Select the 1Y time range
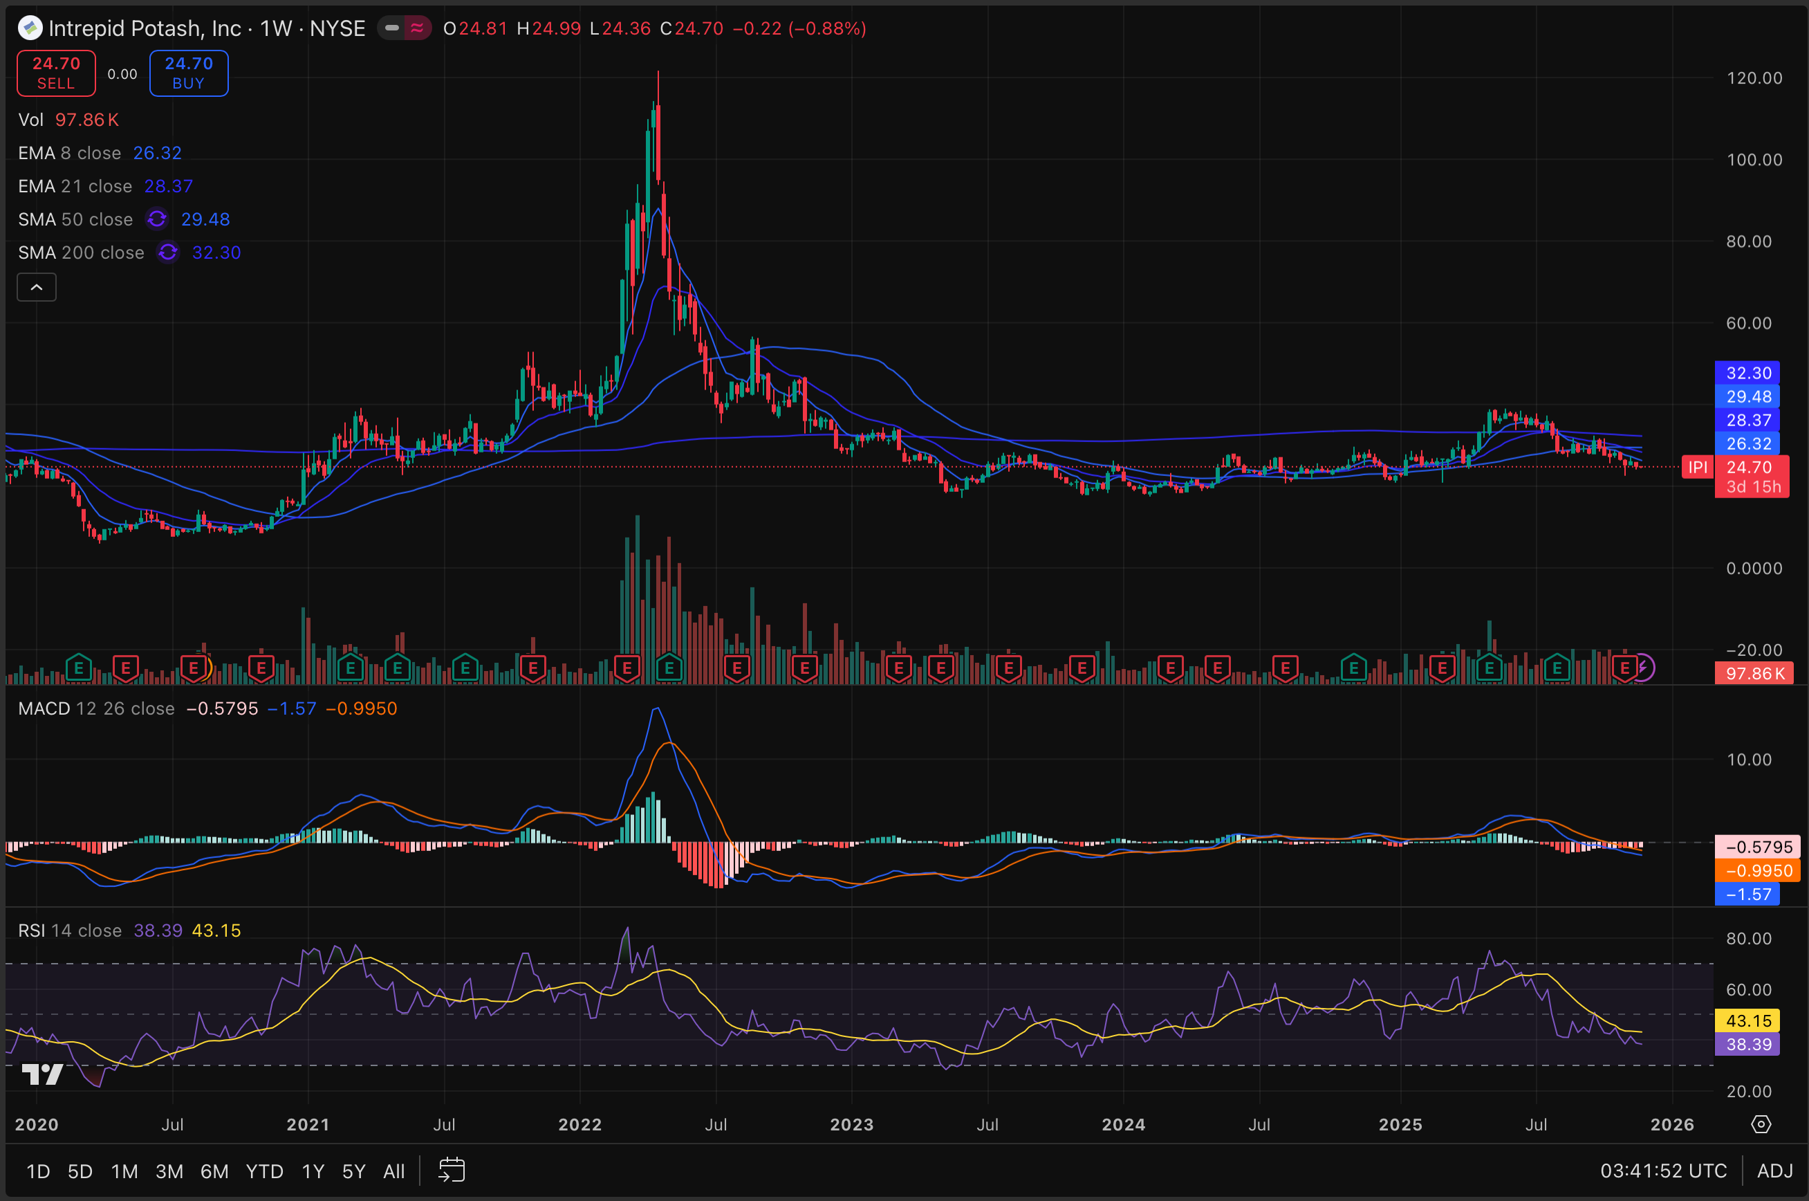Image resolution: width=1809 pixels, height=1201 pixels. pyautogui.click(x=313, y=1171)
